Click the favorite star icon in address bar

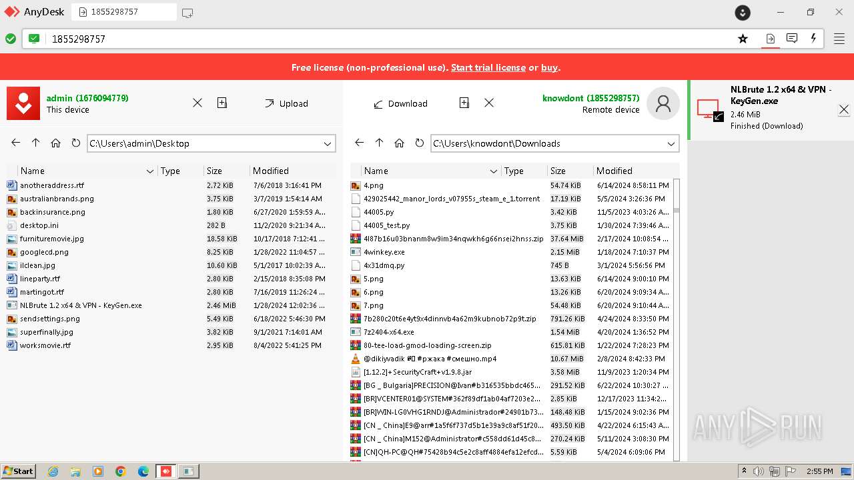point(743,39)
